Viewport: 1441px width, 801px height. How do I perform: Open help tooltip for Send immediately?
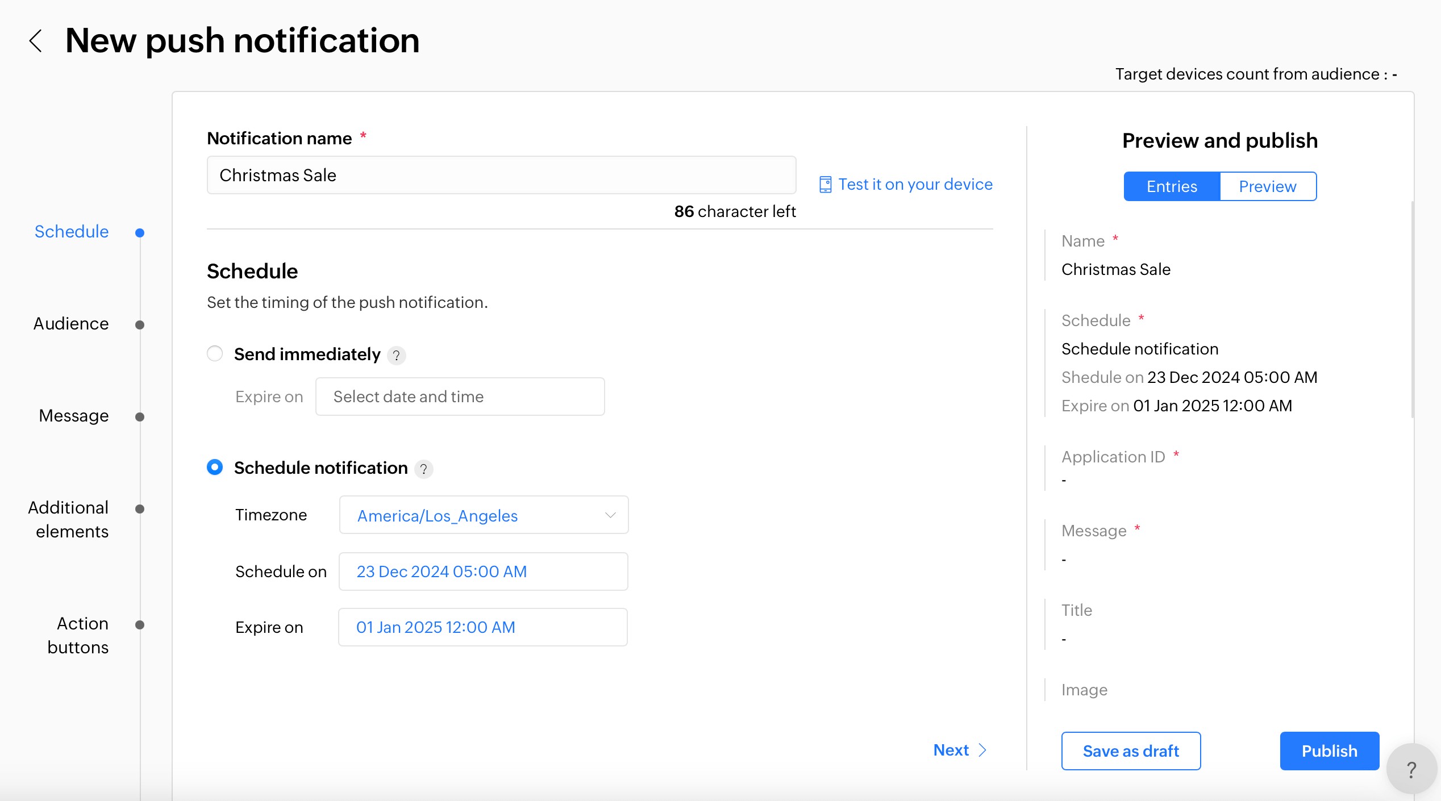point(396,356)
